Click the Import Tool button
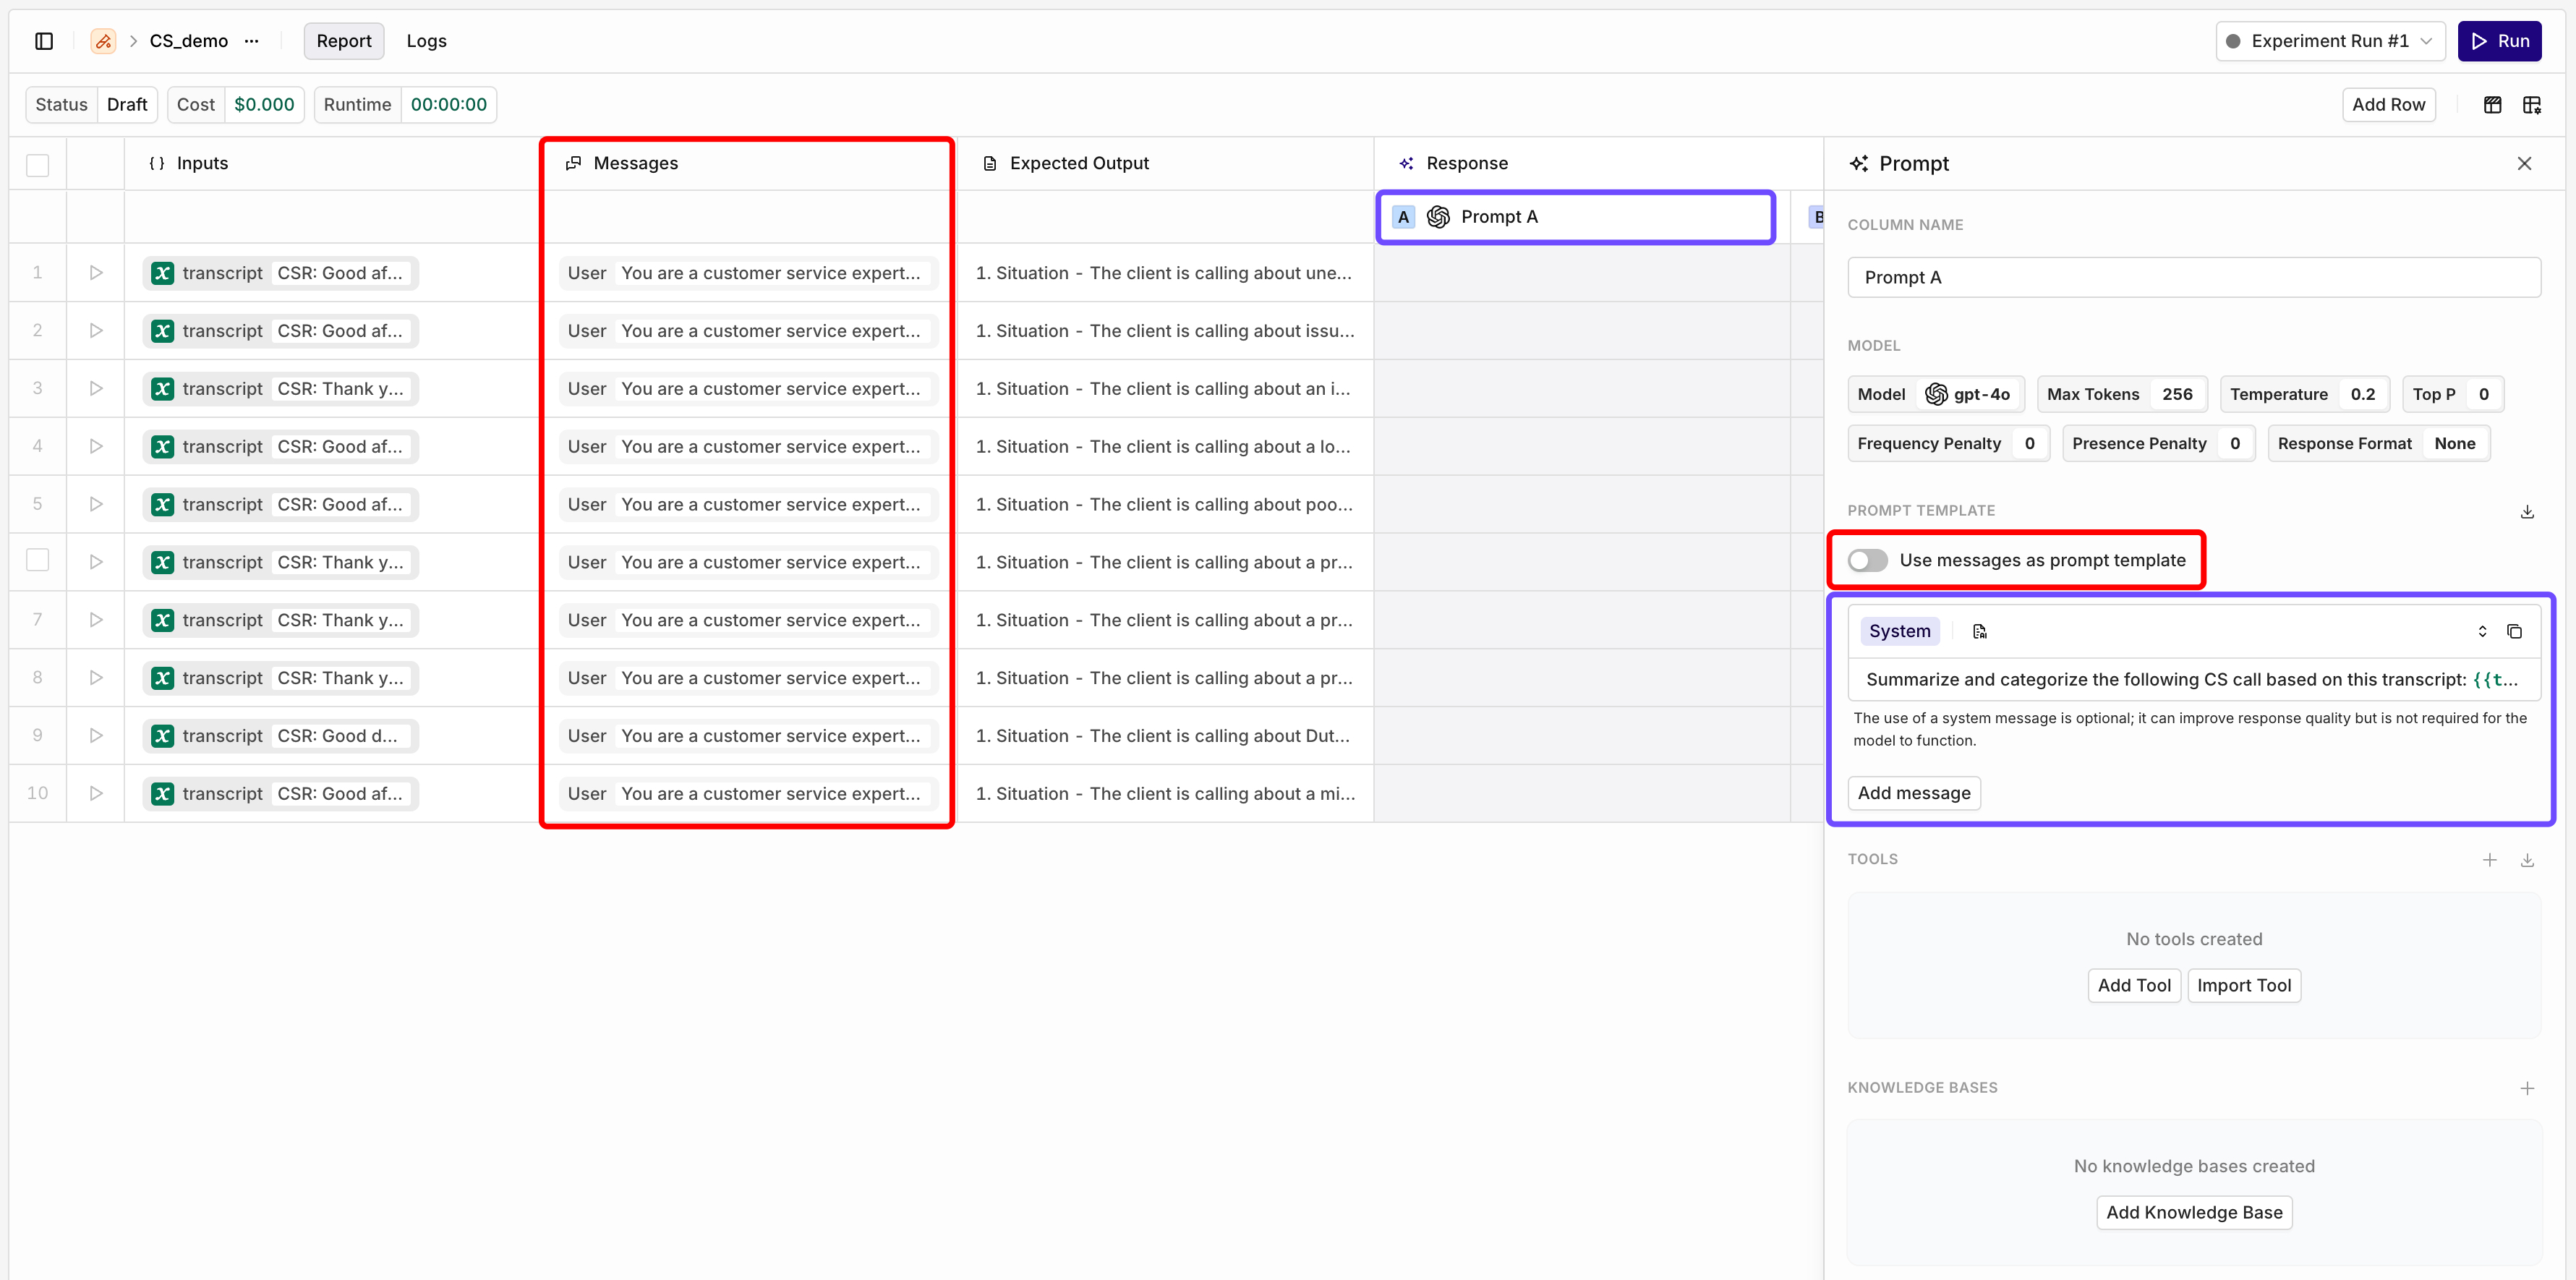This screenshot has height=1280, width=2576. (x=2244, y=986)
